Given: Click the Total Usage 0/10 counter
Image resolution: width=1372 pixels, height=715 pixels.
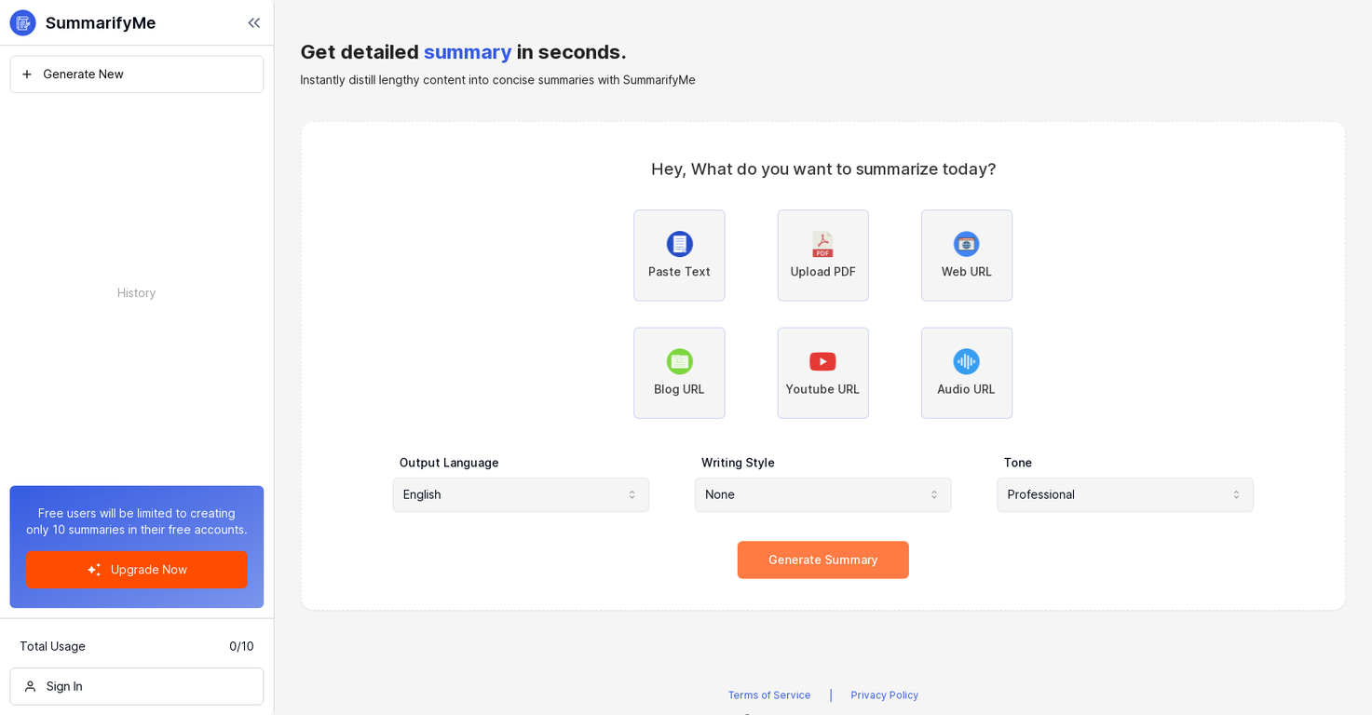Looking at the screenshot, I should click(x=241, y=646).
